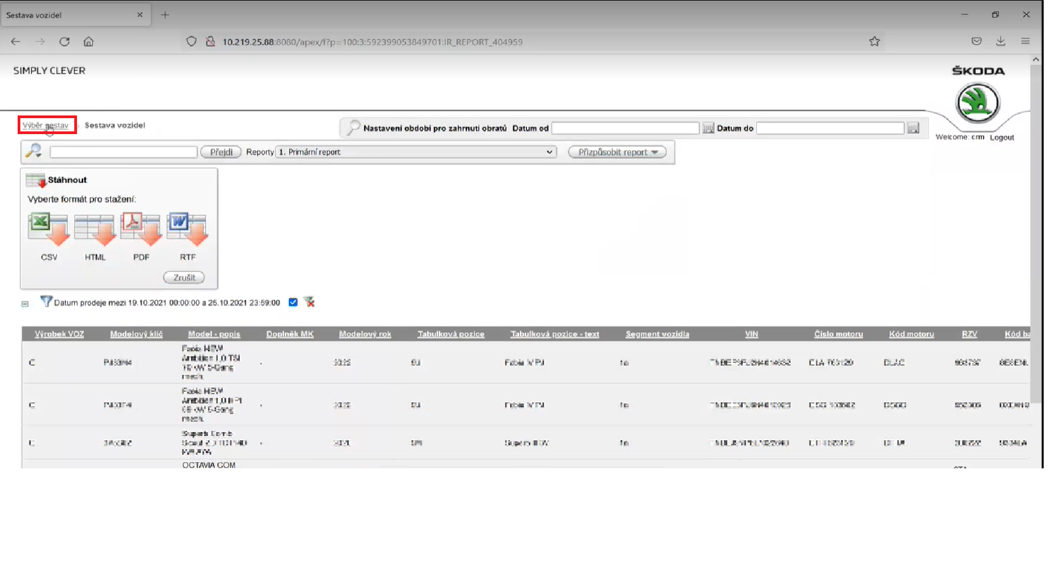Disable the Datum prodeje filter checkbox

point(293,302)
